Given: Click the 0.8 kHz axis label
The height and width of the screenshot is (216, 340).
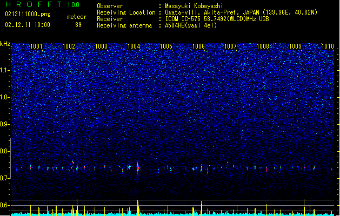Looking at the screenshot, I should [x=4, y=151].
